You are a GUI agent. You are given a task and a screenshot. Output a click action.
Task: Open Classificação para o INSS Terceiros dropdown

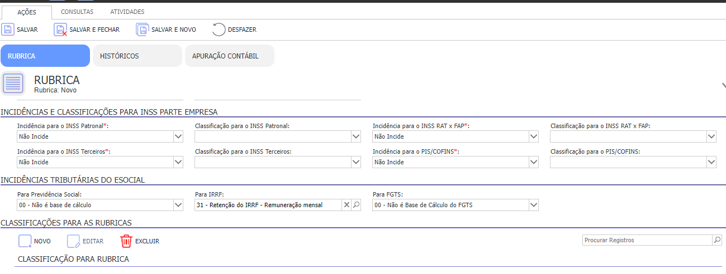click(x=356, y=162)
